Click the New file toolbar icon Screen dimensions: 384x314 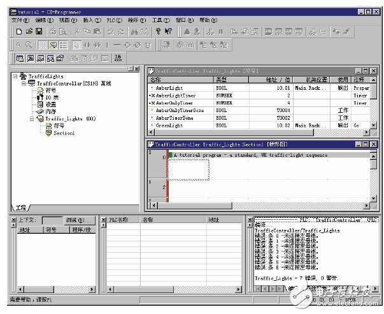point(19,31)
